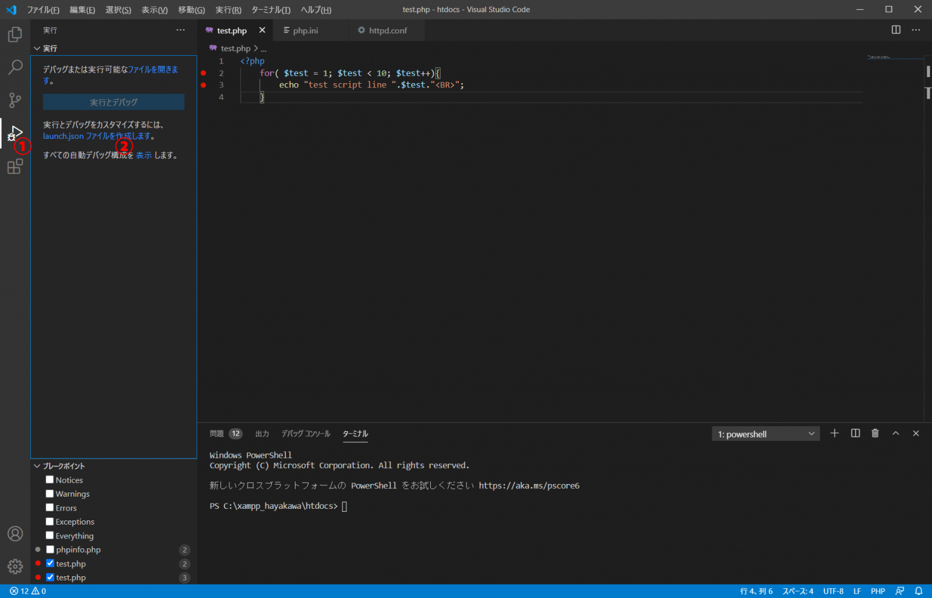
Task: Select the Run and Debug activity icon
Action: (16, 133)
